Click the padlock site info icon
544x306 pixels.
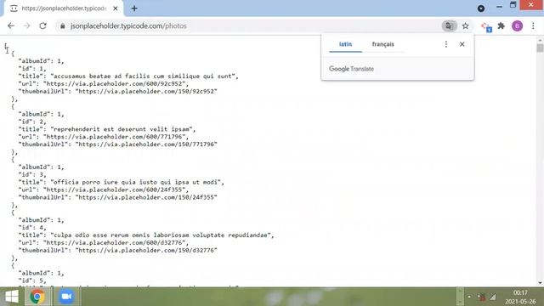(62, 26)
